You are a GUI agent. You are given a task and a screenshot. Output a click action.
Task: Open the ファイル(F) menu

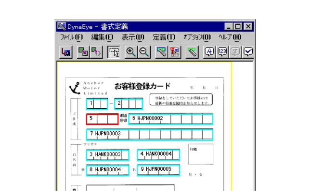click(x=71, y=37)
